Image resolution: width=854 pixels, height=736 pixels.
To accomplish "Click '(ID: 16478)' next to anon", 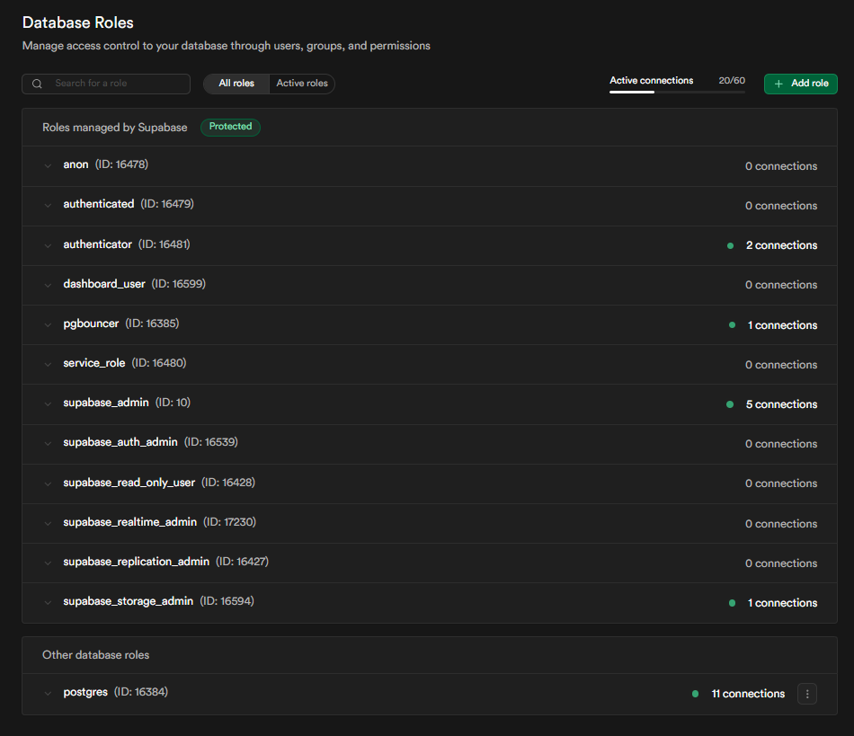I will [x=121, y=164].
